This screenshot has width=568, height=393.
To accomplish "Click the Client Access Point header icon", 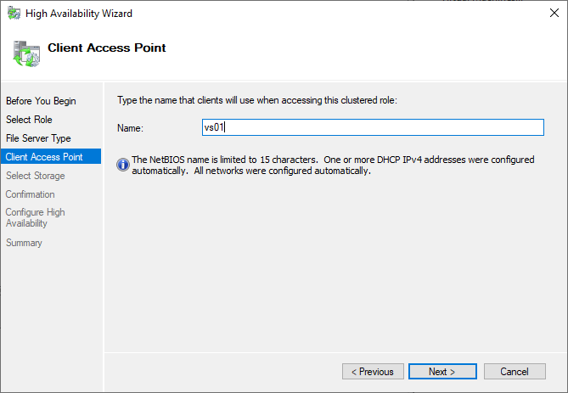I will coord(25,52).
